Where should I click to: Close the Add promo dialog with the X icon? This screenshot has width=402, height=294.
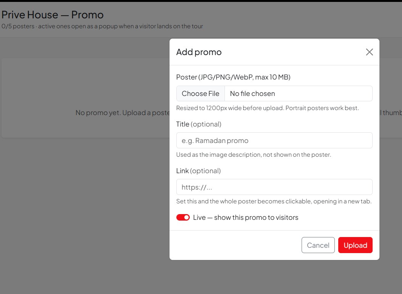[x=369, y=52]
